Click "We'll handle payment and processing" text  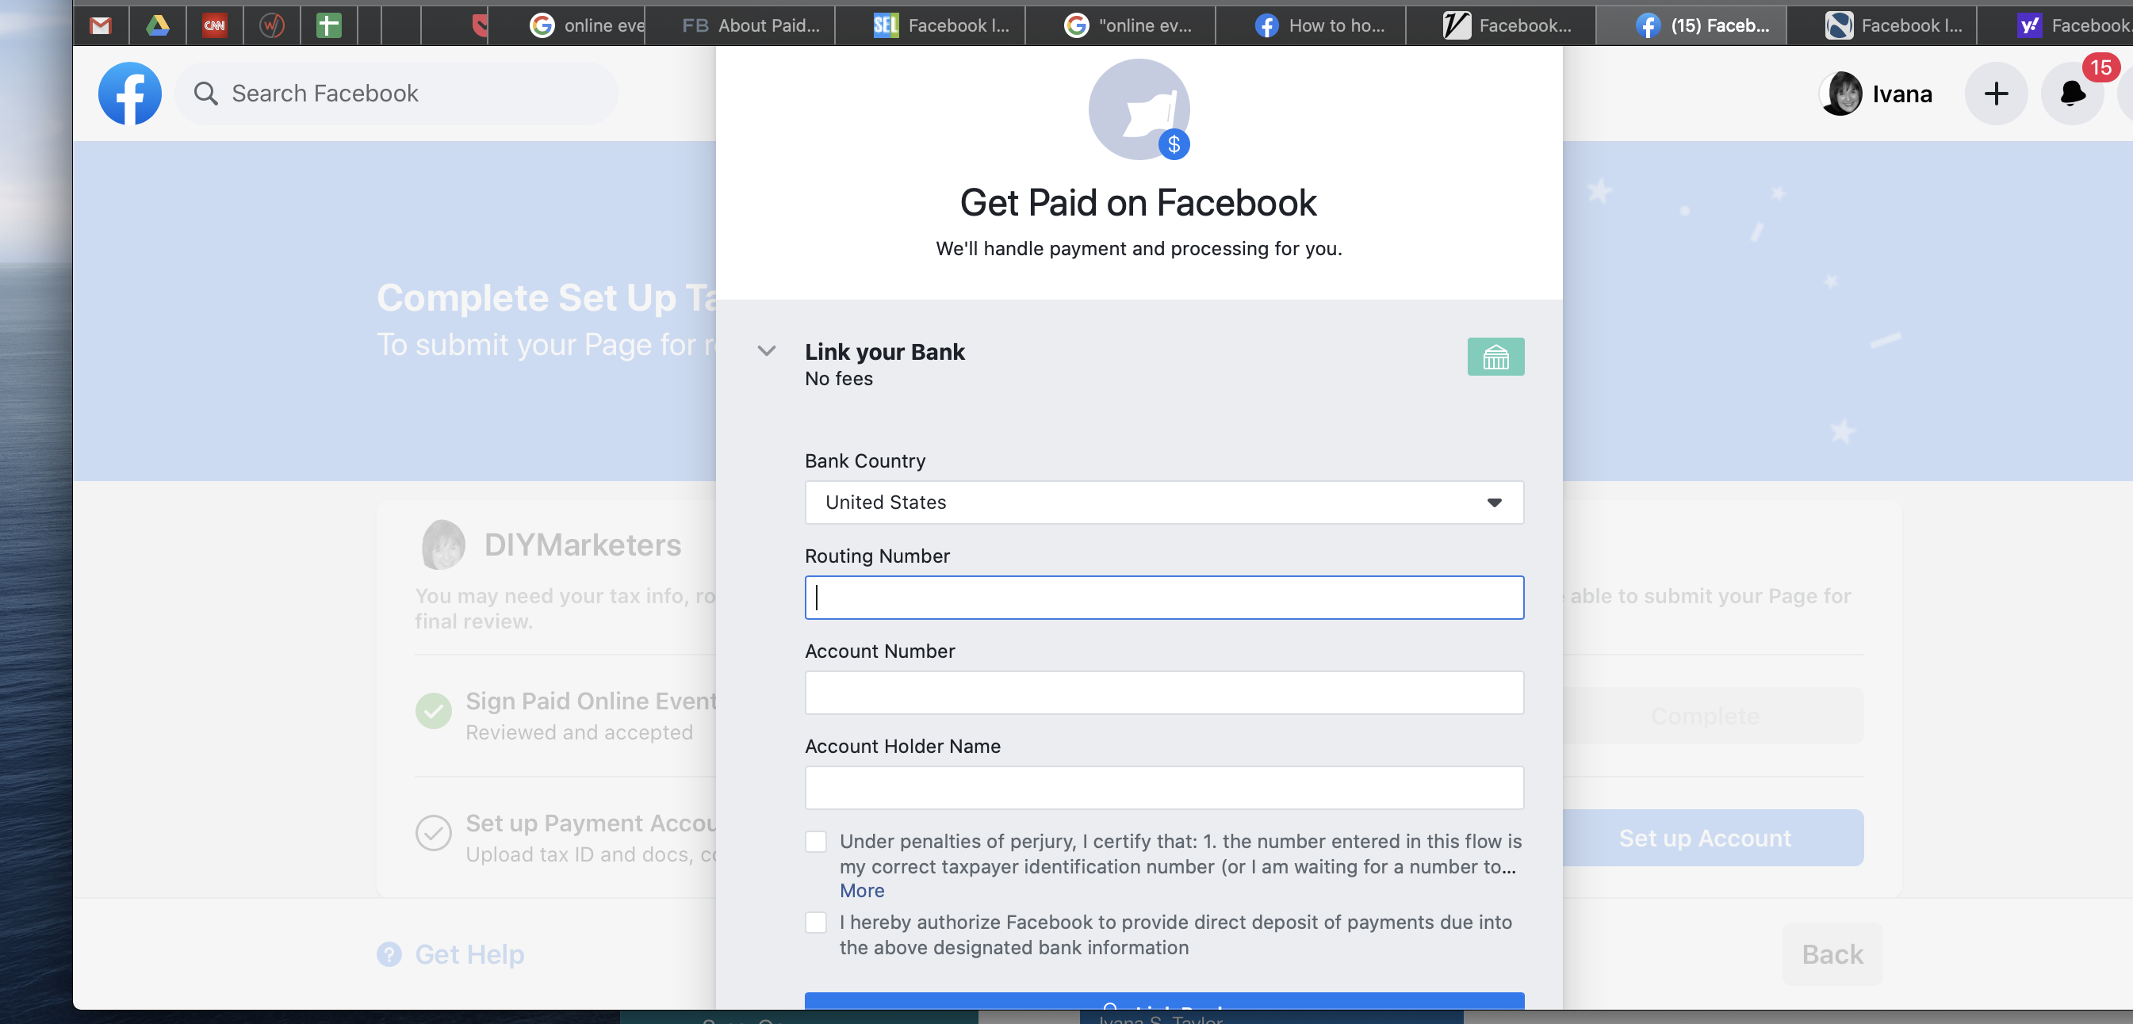[1139, 249]
